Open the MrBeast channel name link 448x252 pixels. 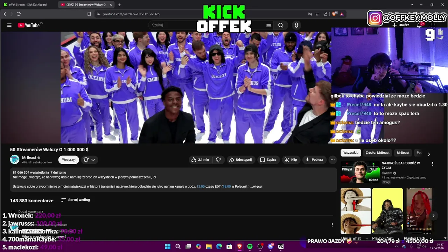(x=29, y=157)
